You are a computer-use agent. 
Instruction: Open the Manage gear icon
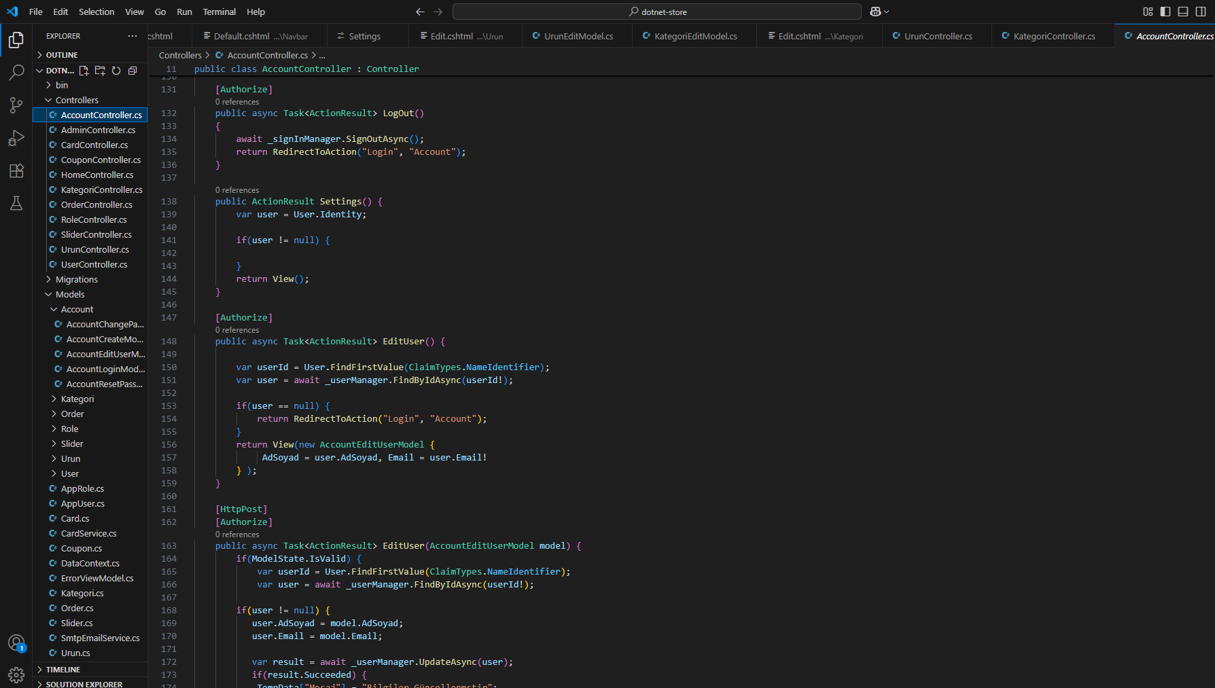point(16,674)
